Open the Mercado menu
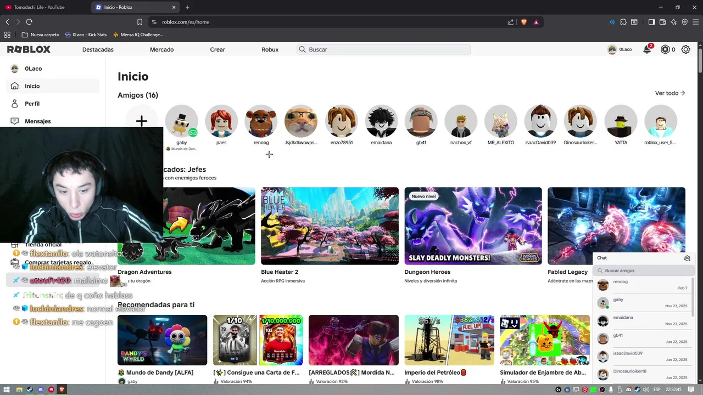Image resolution: width=703 pixels, height=395 pixels. (x=161, y=49)
